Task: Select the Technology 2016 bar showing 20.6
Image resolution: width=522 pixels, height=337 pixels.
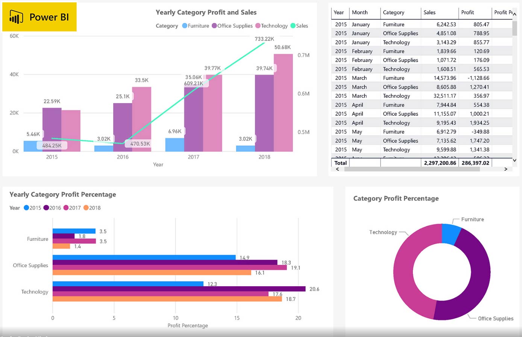Action: 179,289
